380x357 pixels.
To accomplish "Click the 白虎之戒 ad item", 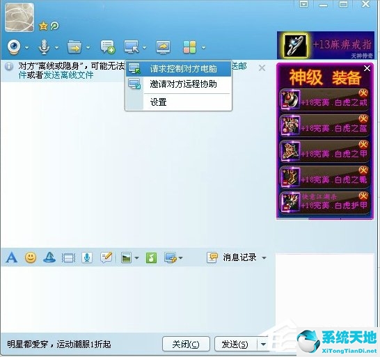I will click(324, 100).
